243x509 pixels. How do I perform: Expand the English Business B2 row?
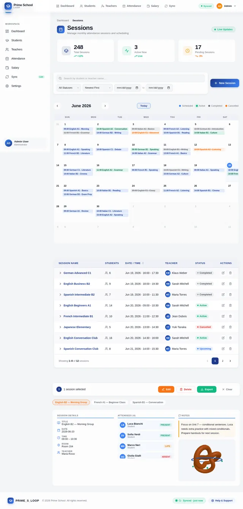[60, 284]
